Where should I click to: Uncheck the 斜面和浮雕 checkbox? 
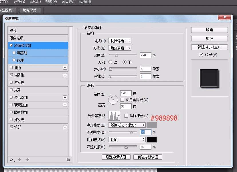pos(11,45)
